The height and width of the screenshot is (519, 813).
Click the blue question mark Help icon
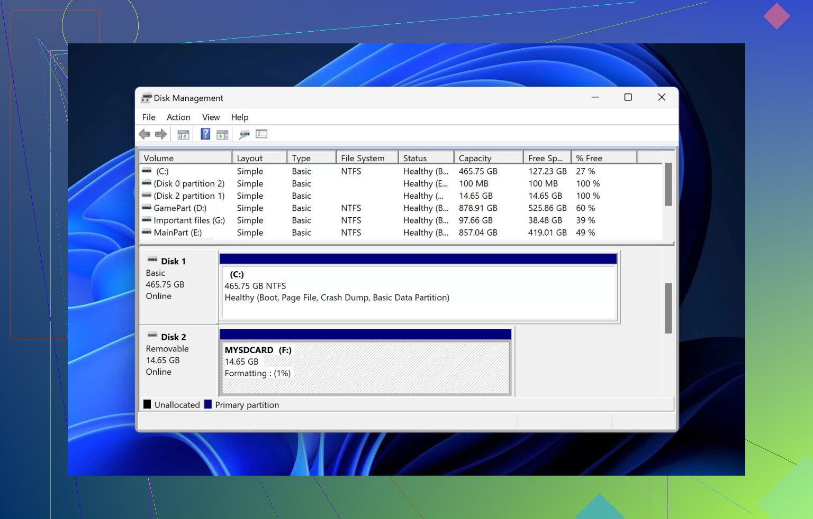tap(205, 134)
